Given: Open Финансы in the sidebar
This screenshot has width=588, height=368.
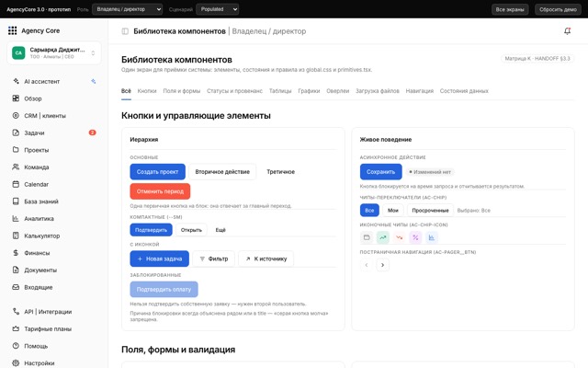Looking at the screenshot, I should (53, 253).
